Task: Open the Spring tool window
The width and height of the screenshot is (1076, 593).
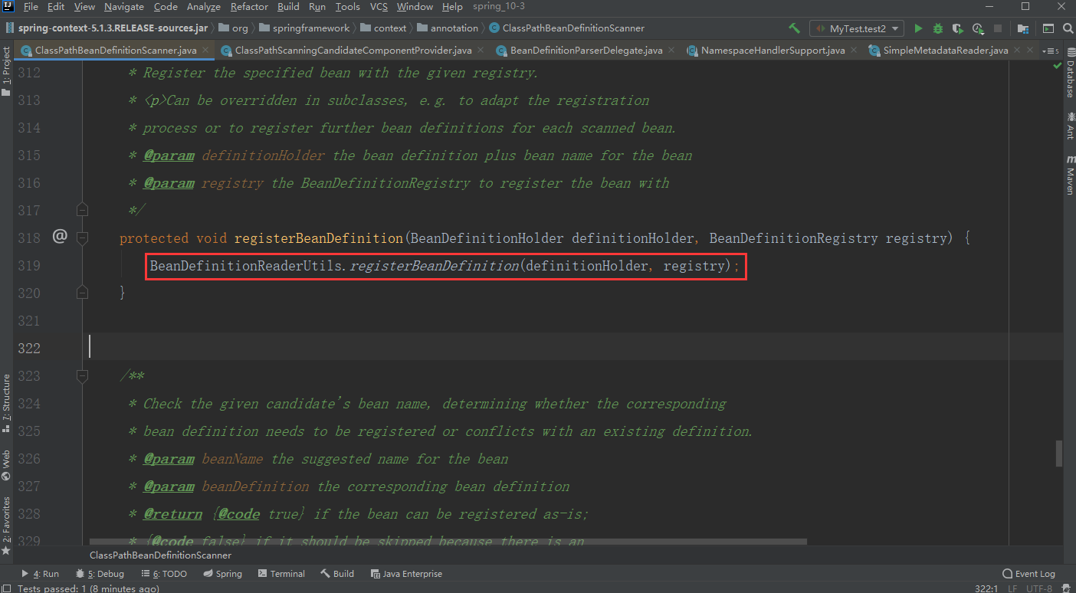Action: click(223, 573)
